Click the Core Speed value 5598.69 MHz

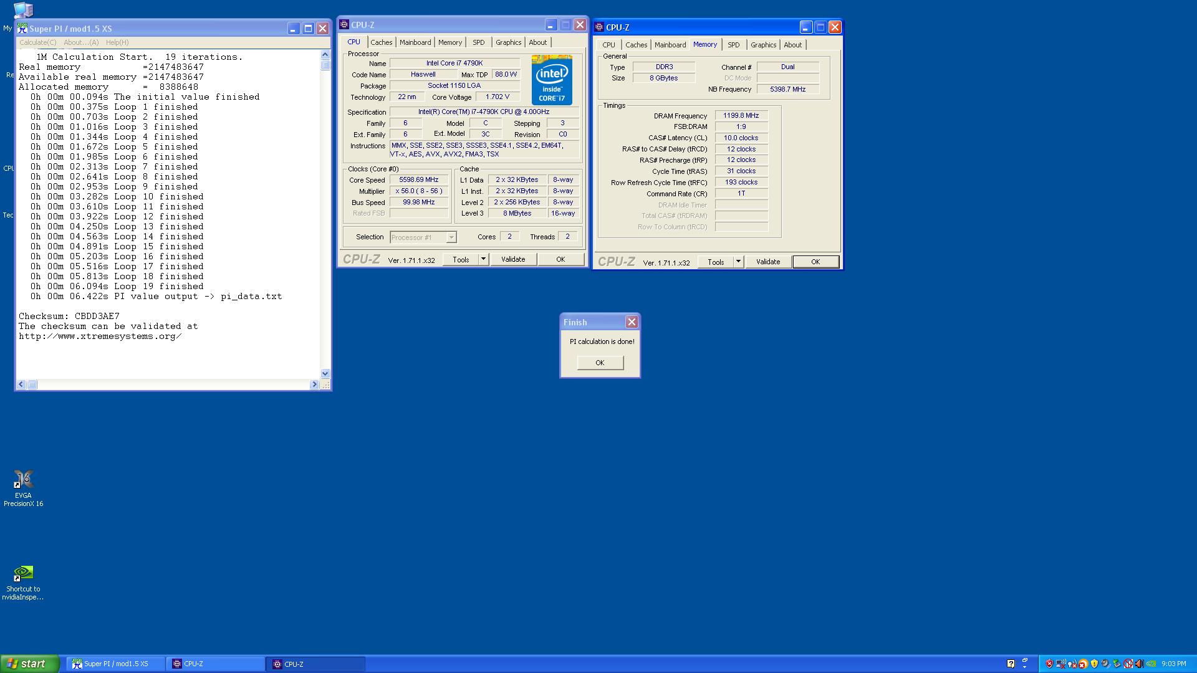point(419,179)
